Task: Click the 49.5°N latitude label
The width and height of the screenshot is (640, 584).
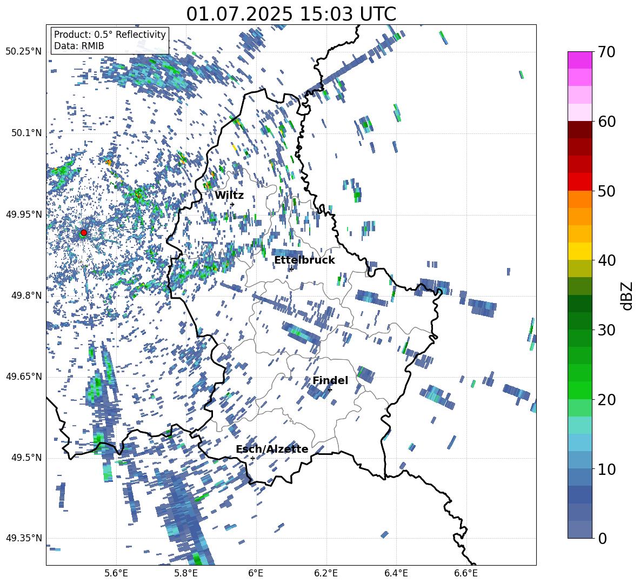Action: point(26,457)
